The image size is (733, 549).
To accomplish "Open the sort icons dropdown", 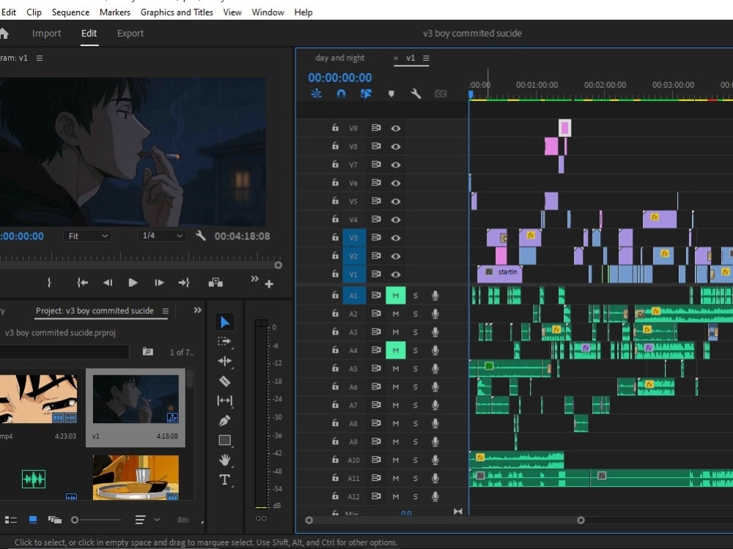I will click(x=148, y=520).
